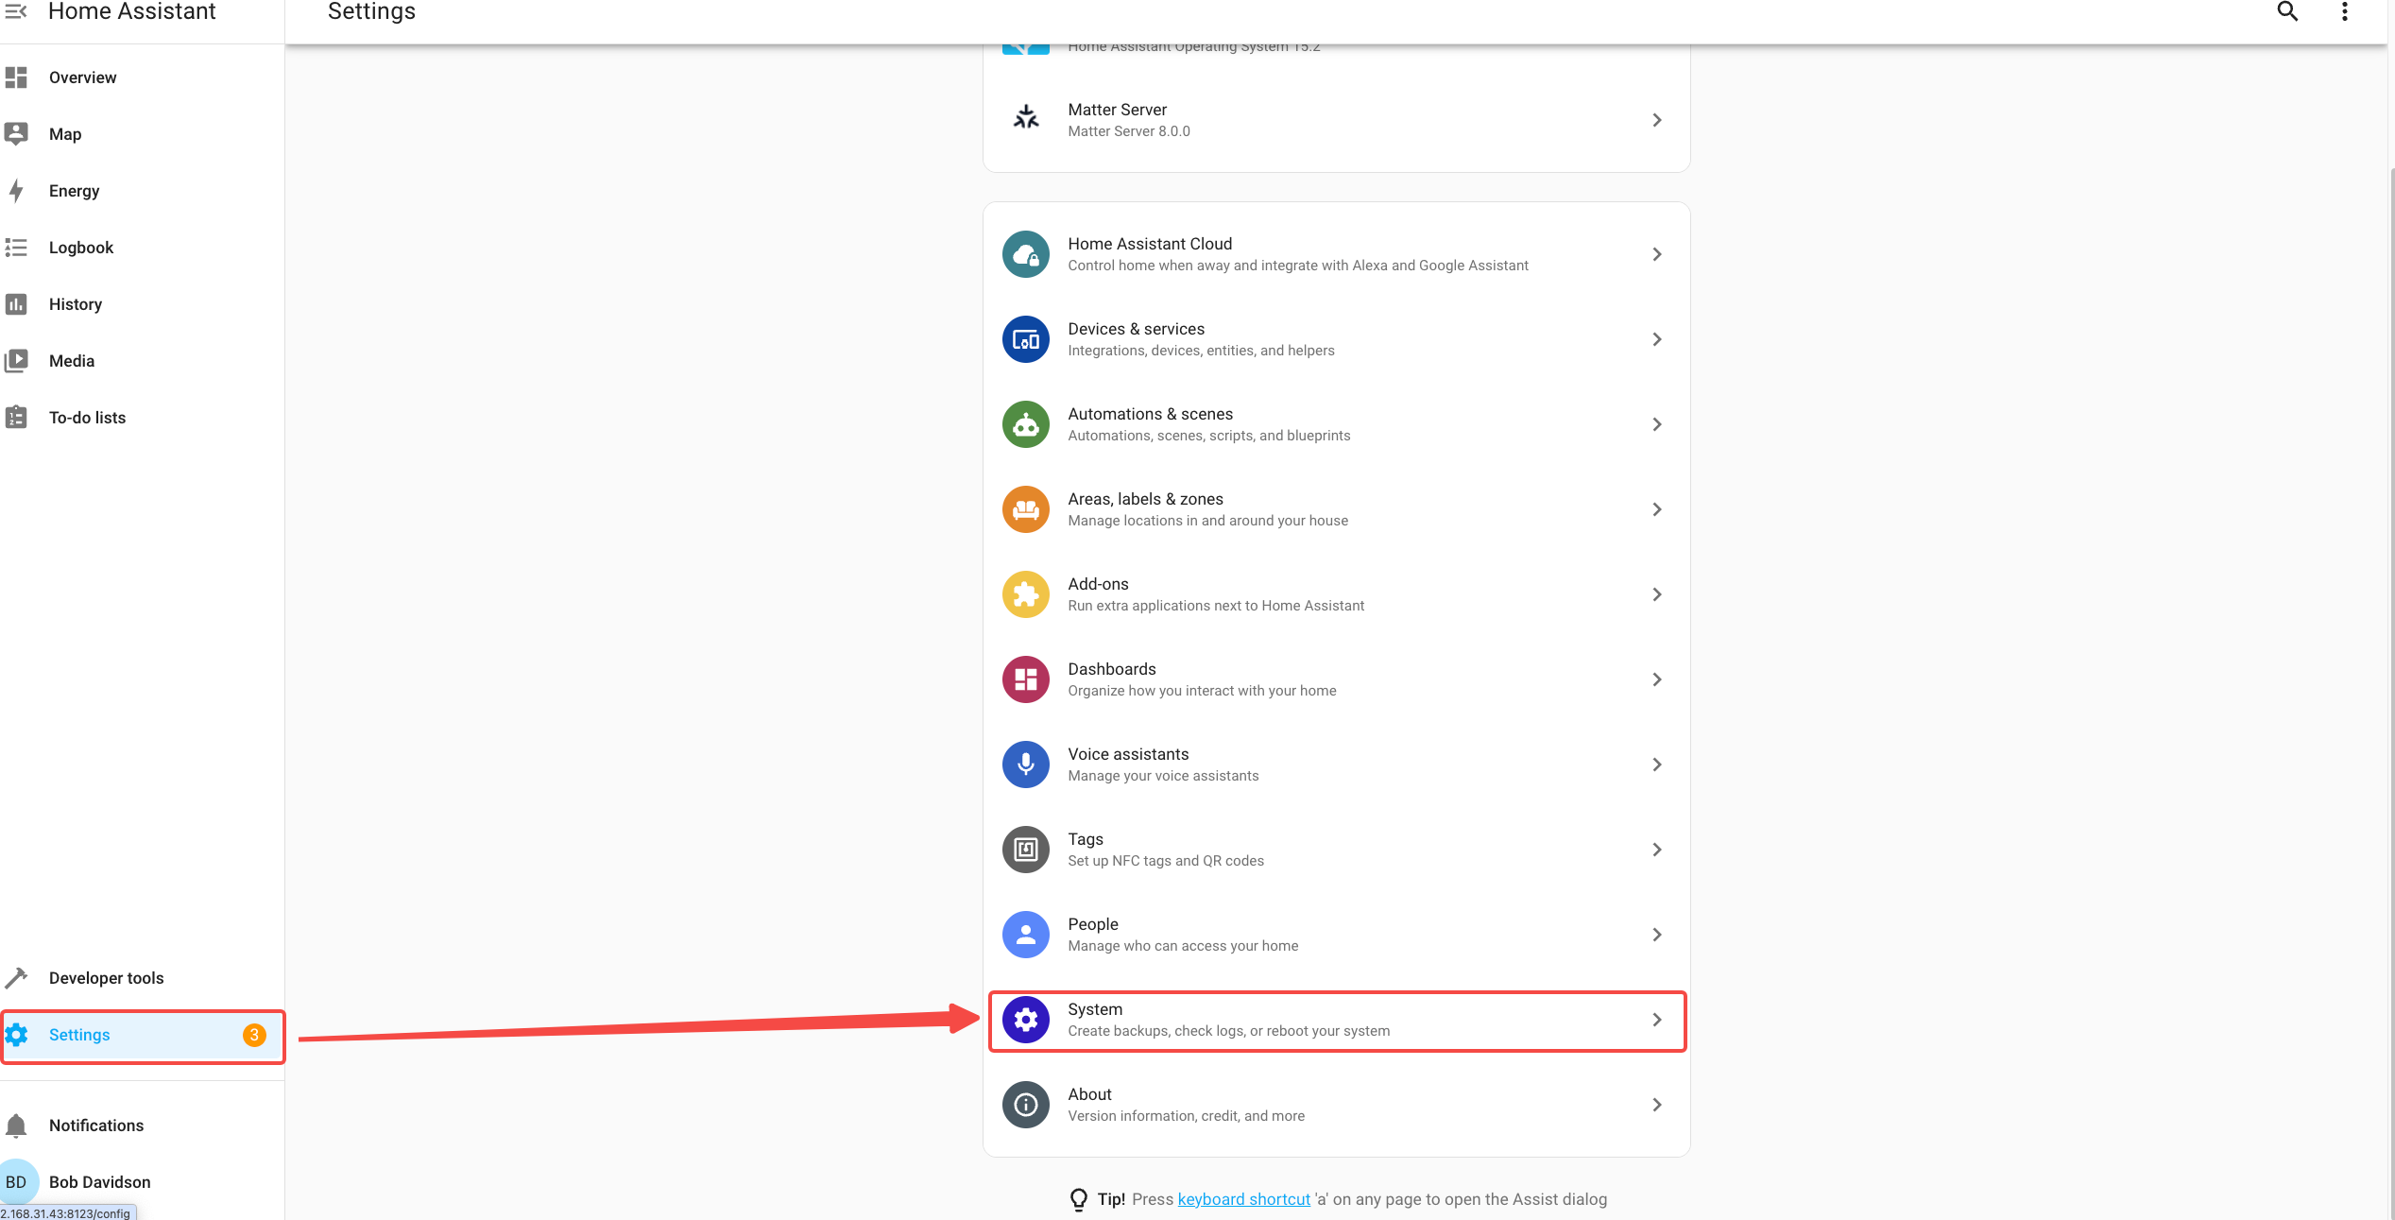Image resolution: width=2395 pixels, height=1220 pixels.
Task: Open the Notifications bell icon
Action: point(16,1125)
